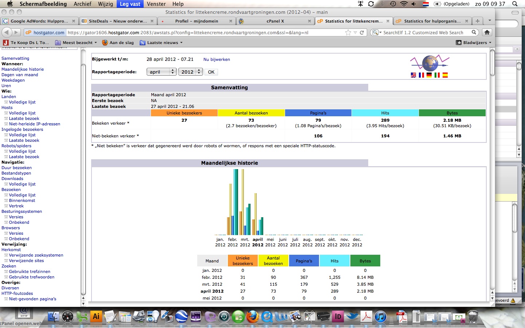Go back with the browser back arrow
Screen dimensions: 525x328
(x=7, y=32)
